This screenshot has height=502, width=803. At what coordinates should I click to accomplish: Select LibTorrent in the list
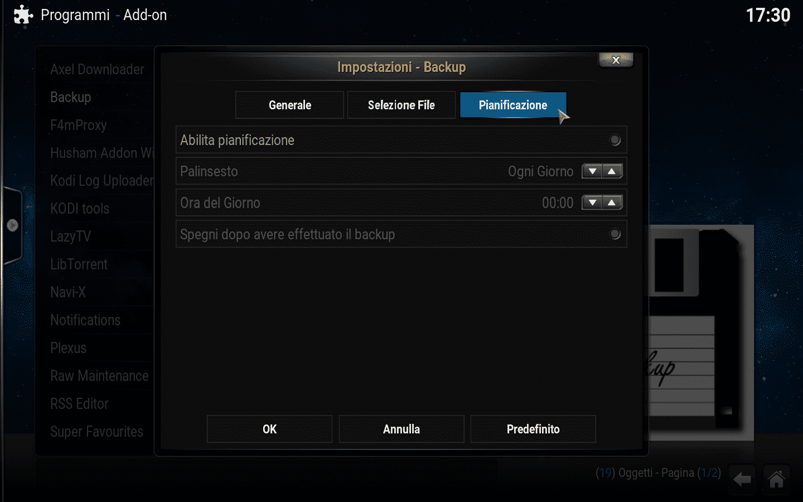79,264
